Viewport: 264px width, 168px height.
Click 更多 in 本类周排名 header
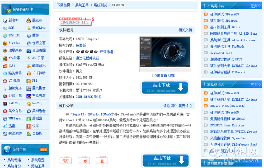point(255,6)
